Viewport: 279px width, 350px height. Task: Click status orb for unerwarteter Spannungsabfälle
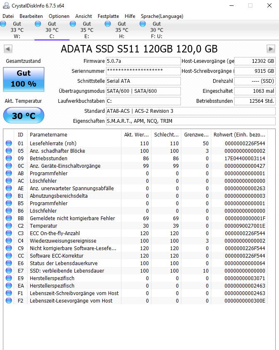9,188
